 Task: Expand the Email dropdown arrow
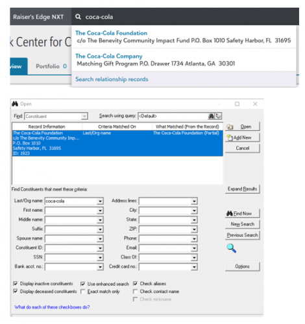coord(194,248)
